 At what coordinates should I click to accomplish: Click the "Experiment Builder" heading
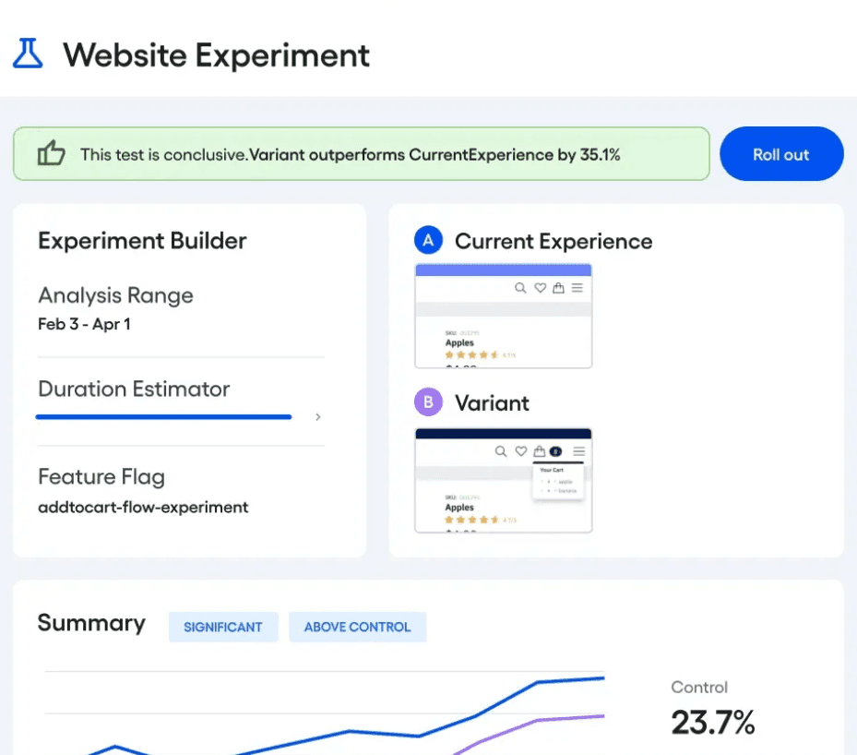tap(142, 241)
